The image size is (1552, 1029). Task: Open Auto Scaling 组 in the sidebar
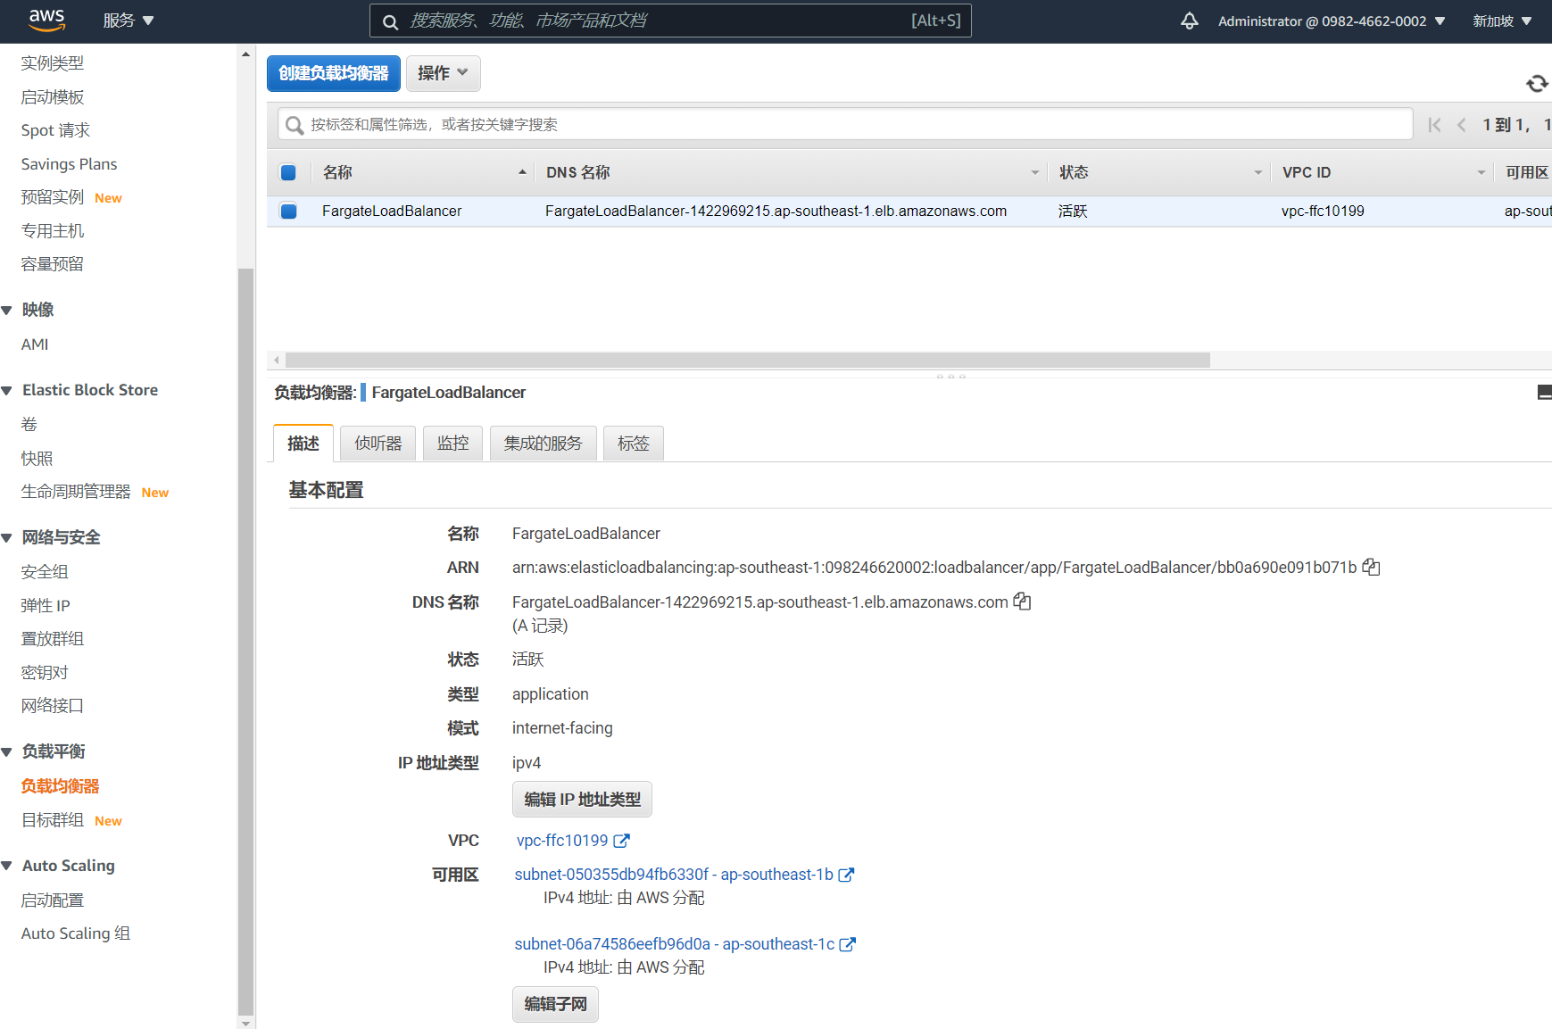(x=76, y=934)
